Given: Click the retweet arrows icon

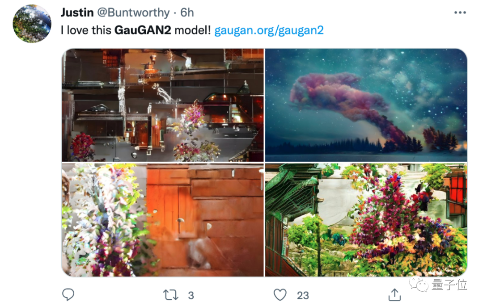Looking at the screenshot, I should coord(171,295).
